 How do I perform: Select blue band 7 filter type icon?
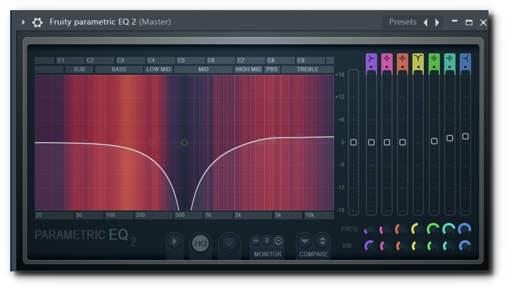click(x=465, y=59)
